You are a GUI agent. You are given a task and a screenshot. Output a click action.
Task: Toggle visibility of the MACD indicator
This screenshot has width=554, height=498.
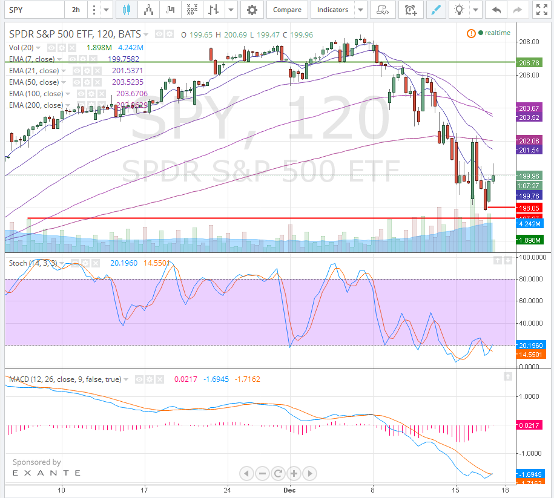[140, 379]
